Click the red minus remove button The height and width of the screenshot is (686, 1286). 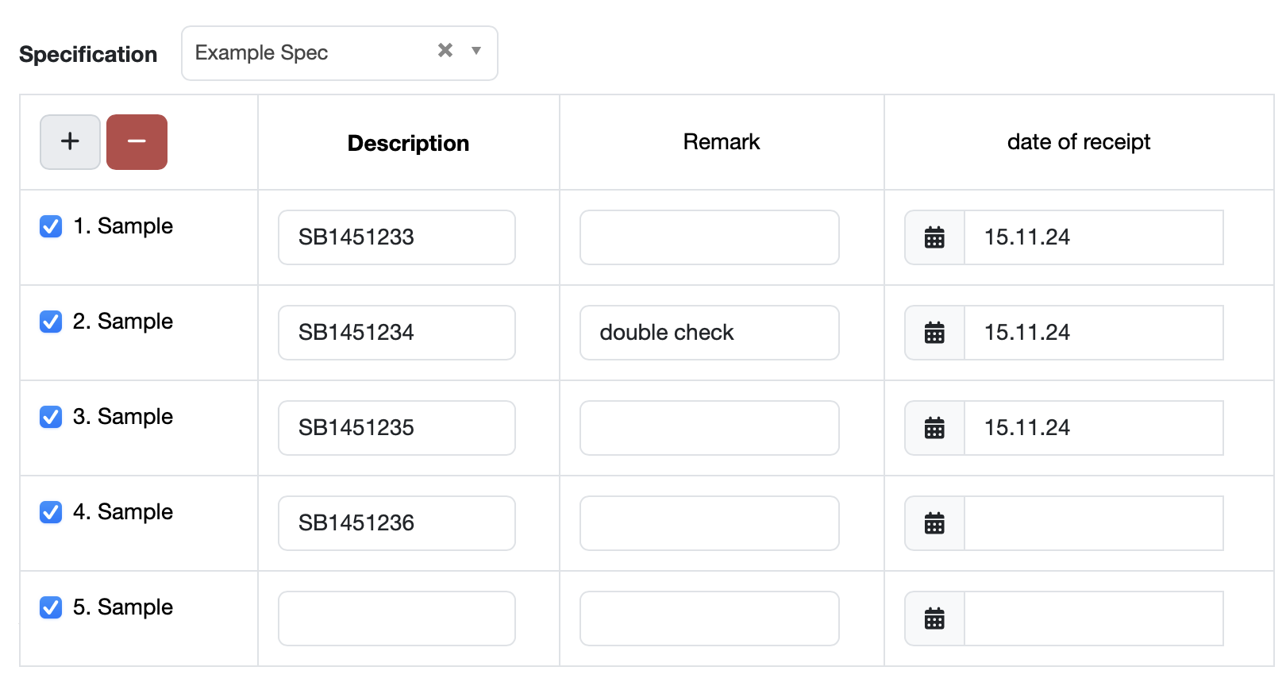[x=137, y=142]
